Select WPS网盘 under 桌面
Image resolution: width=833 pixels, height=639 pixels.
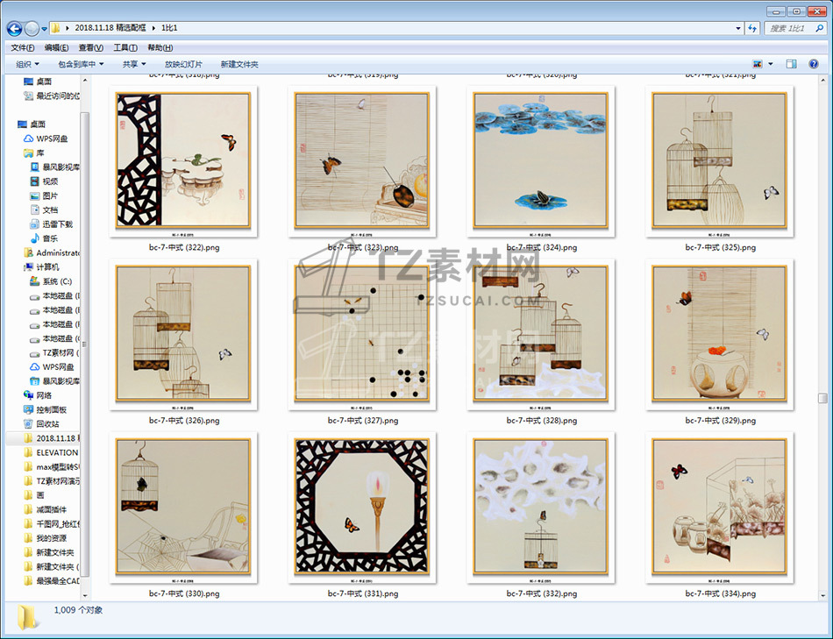pyautogui.click(x=46, y=138)
